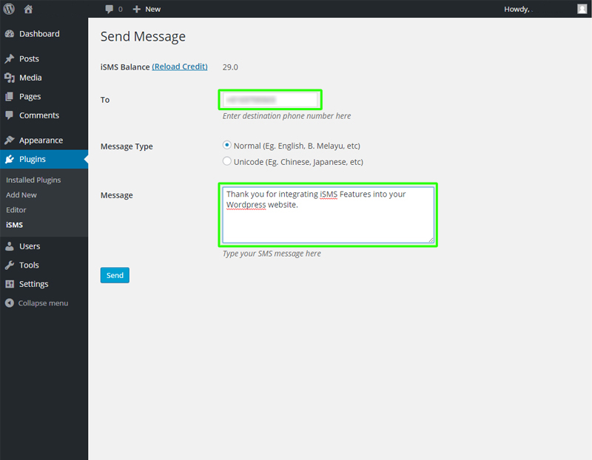The width and height of the screenshot is (592, 460).
Task: Click the comment count 0
Action: click(121, 9)
